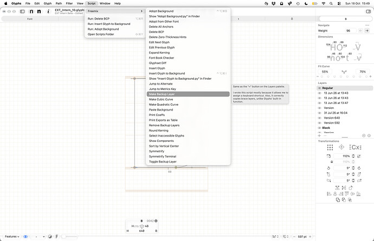Apply the union boolean operation
374x241 pixels.
pyautogui.click(x=338, y=200)
